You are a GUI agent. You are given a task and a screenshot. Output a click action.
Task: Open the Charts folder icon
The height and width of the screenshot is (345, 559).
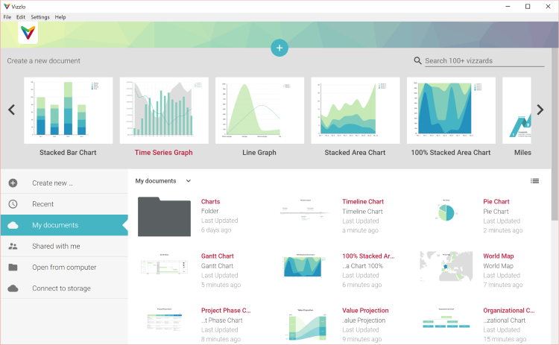(x=165, y=216)
